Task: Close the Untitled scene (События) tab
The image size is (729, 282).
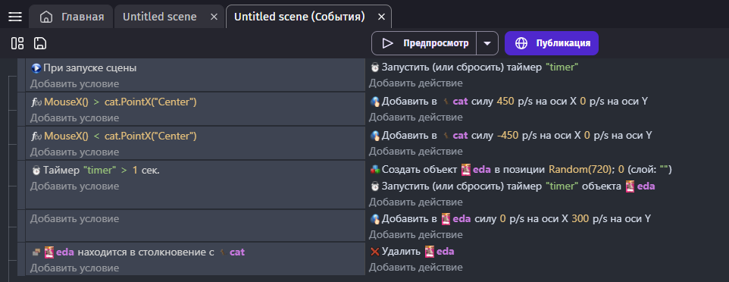Action: [x=381, y=17]
